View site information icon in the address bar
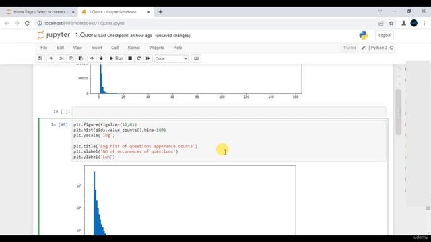Viewport: 431px width, 242px height. [40, 23]
